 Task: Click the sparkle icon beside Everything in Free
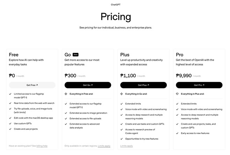66,94
